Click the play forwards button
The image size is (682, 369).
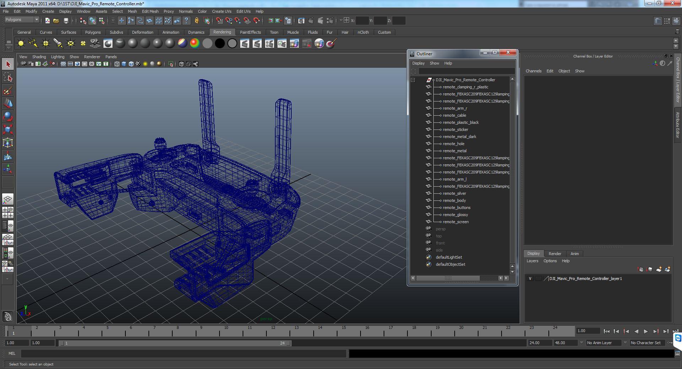pyautogui.click(x=646, y=331)
